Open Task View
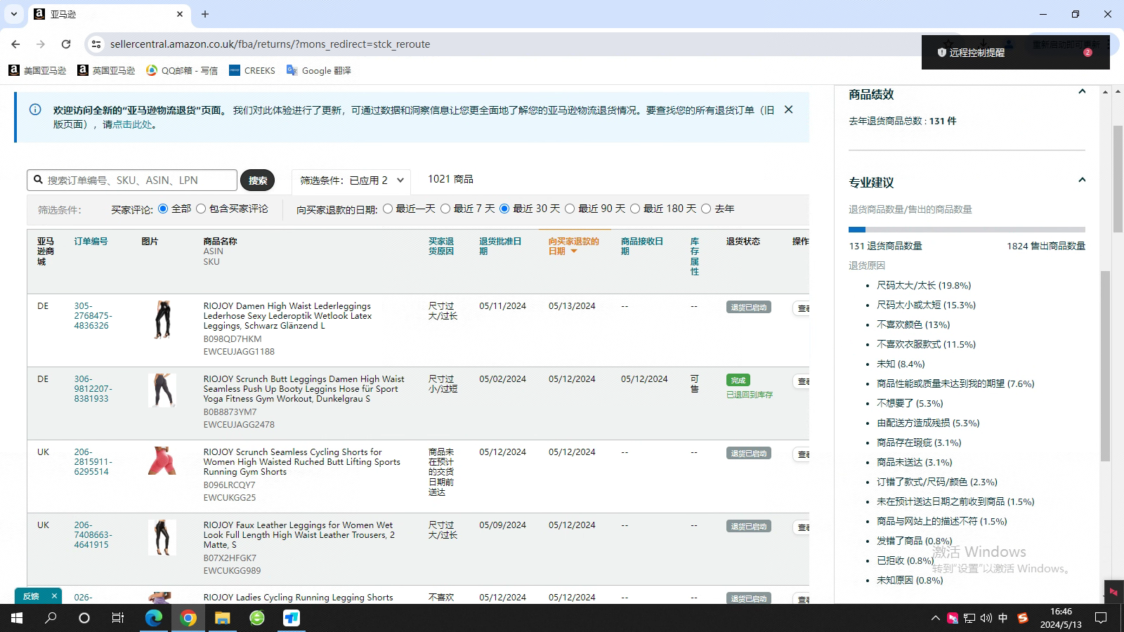1124x632 pixels. (118, 618)
